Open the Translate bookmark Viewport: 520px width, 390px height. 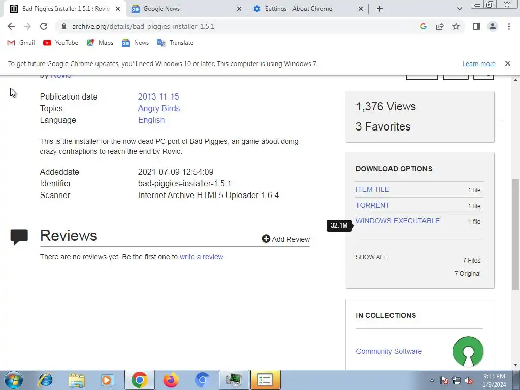[175, 43]
